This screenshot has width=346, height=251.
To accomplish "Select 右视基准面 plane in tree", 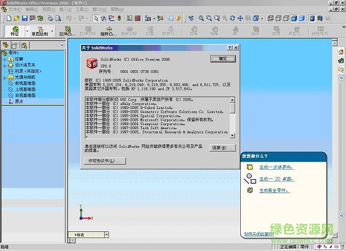I will pos(25,95).
